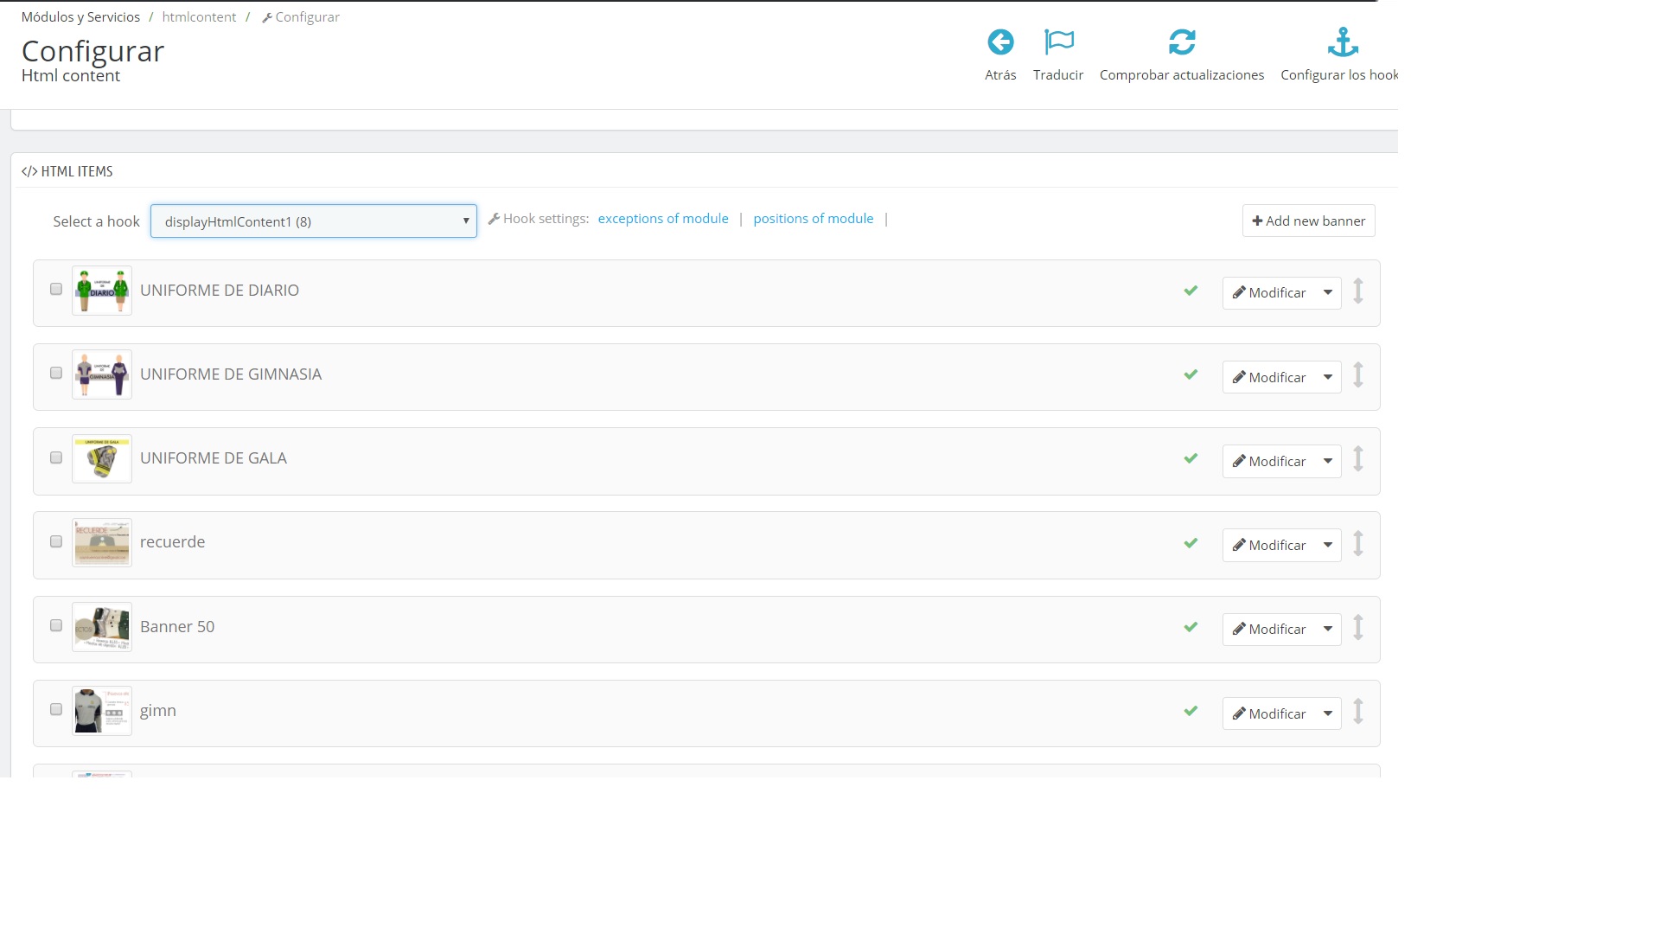Expand Modificar arrow for UNIFORME DE GIMNASIA
The image size is (1660, 934).
pos(1327,377)
